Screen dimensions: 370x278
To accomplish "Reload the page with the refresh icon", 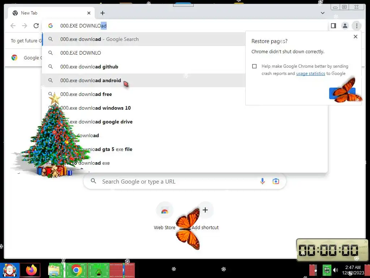I will [36, 26].
